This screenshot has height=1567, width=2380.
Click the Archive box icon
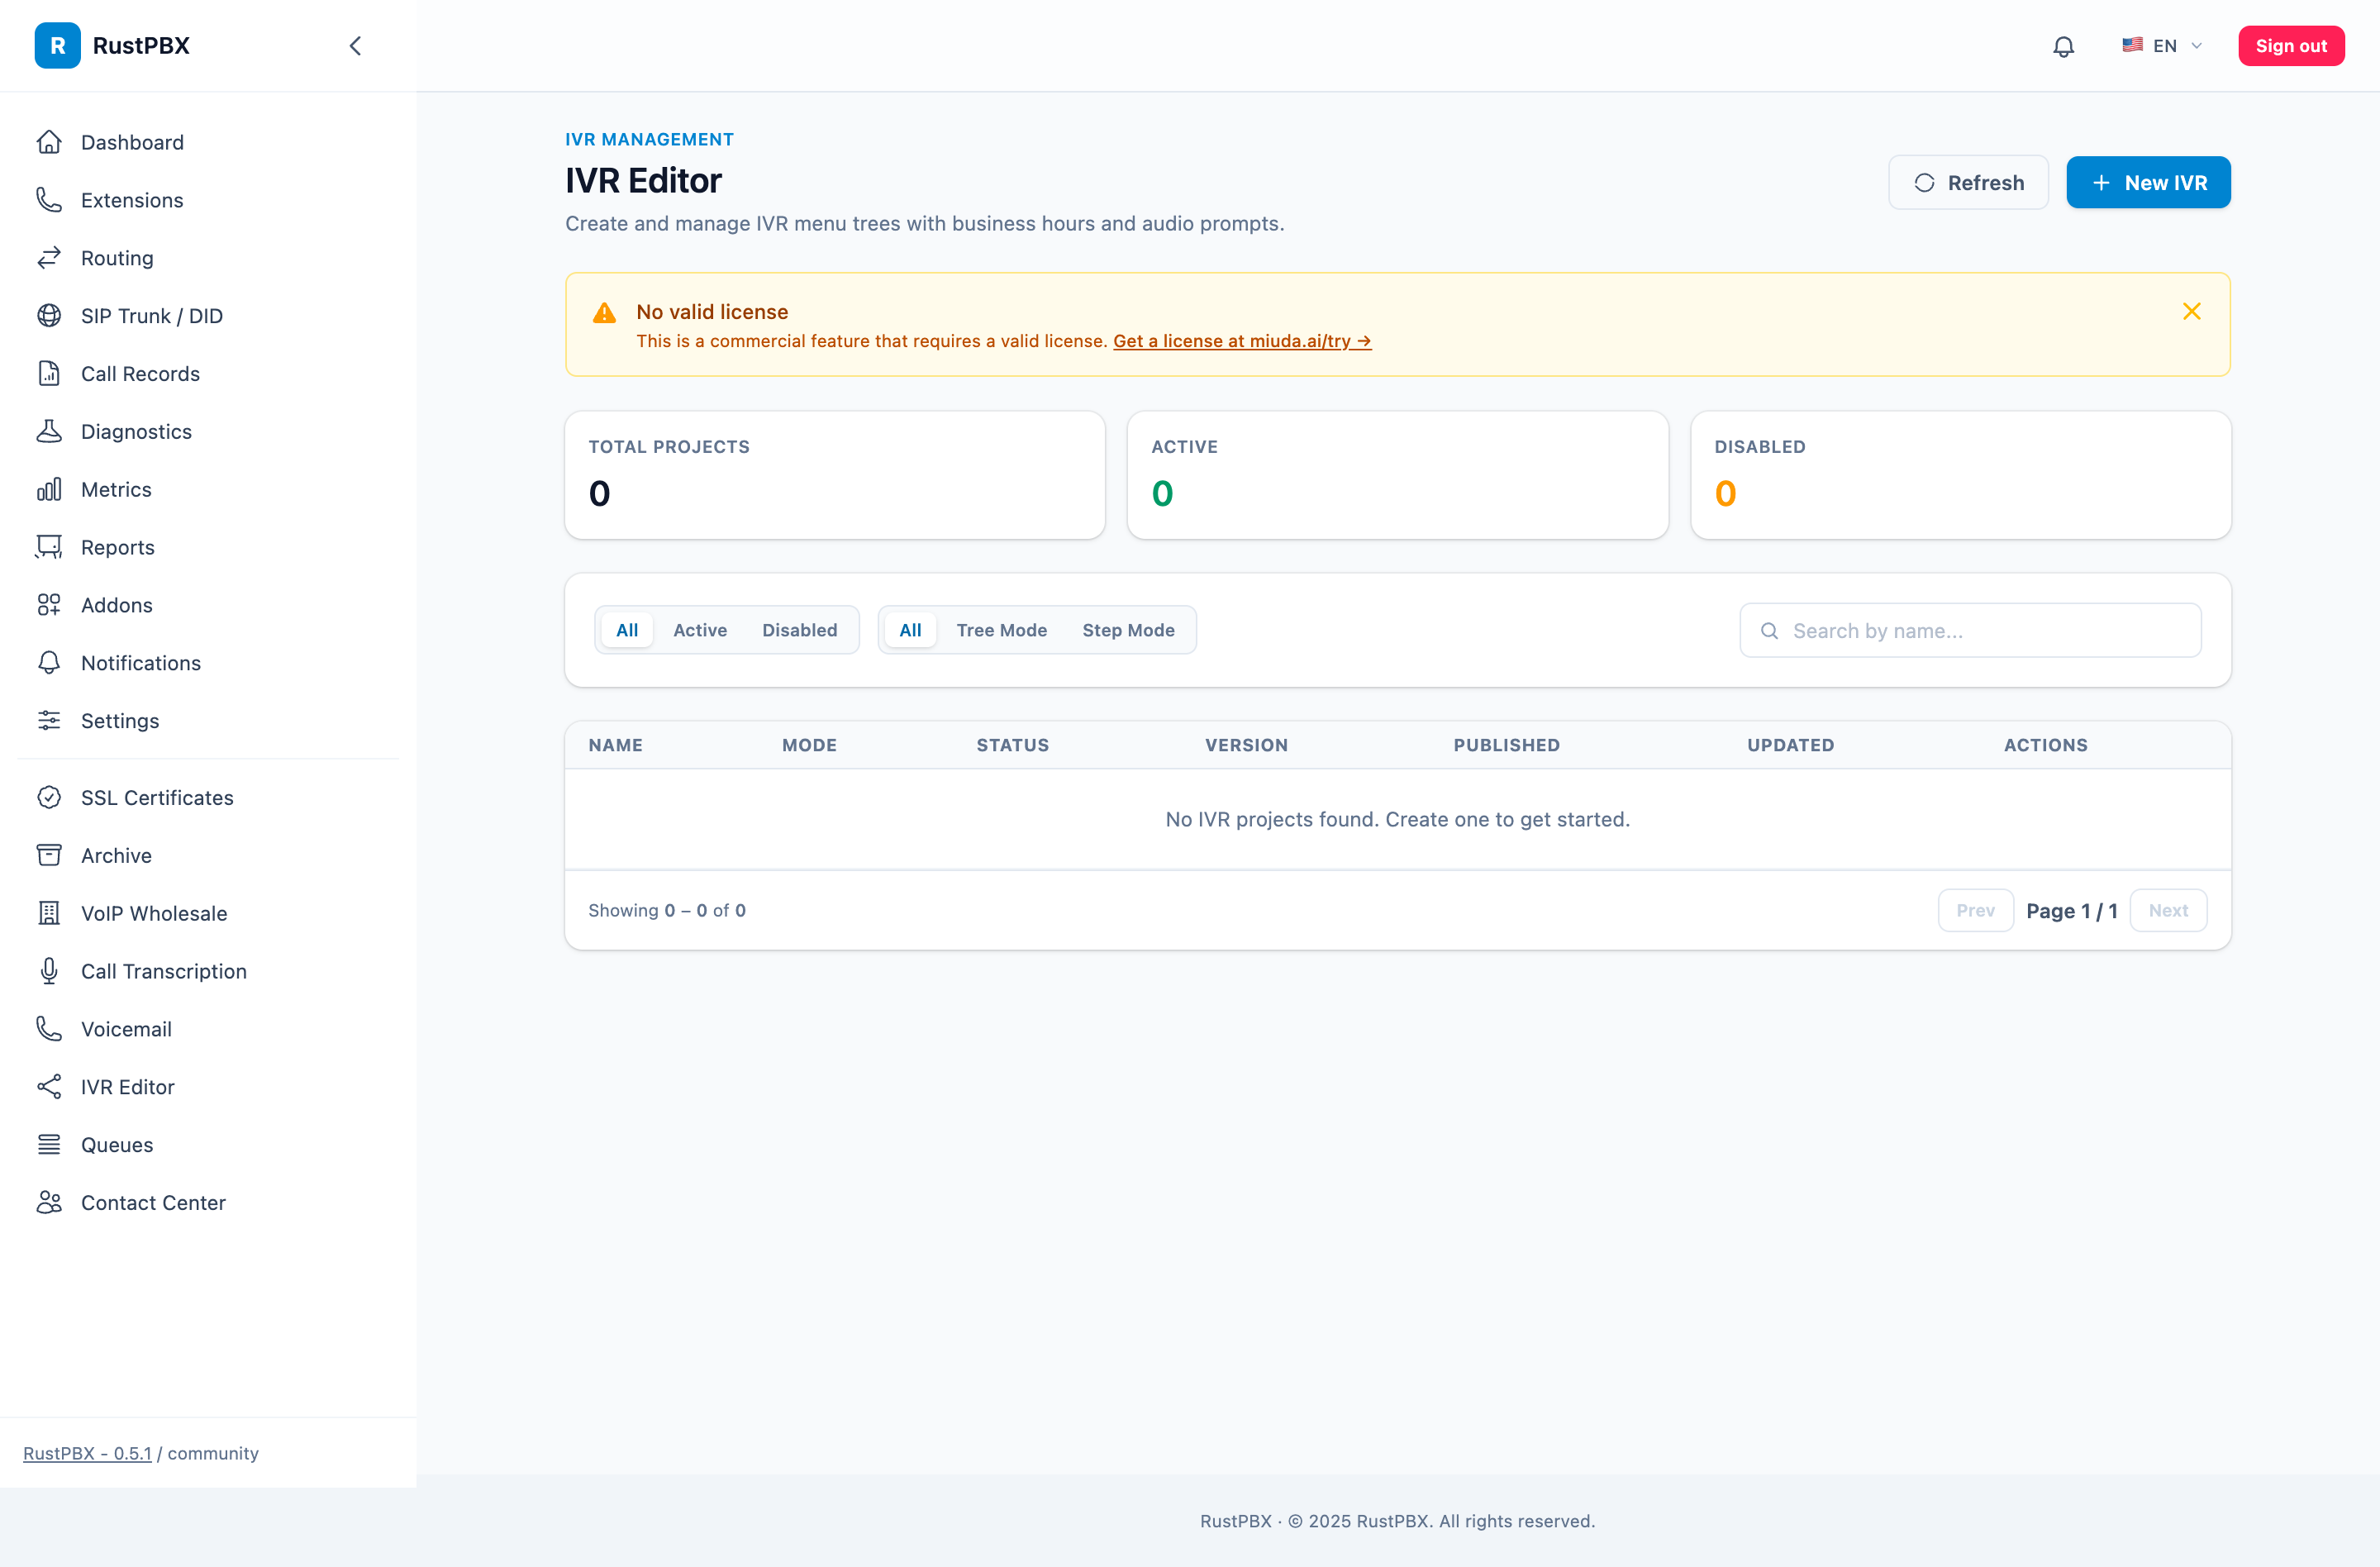49,856
